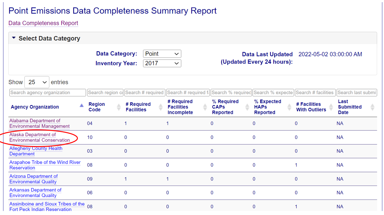Click region code 10 in Alaska row
This screenshot has width=384, height=215.
(90, 137)
